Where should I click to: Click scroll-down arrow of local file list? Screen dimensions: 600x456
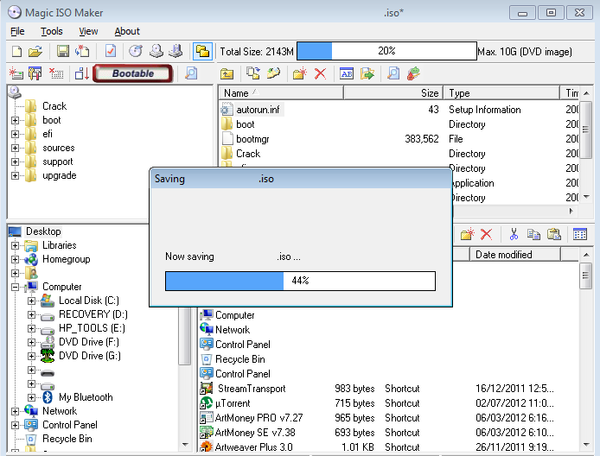coord(586,444)
